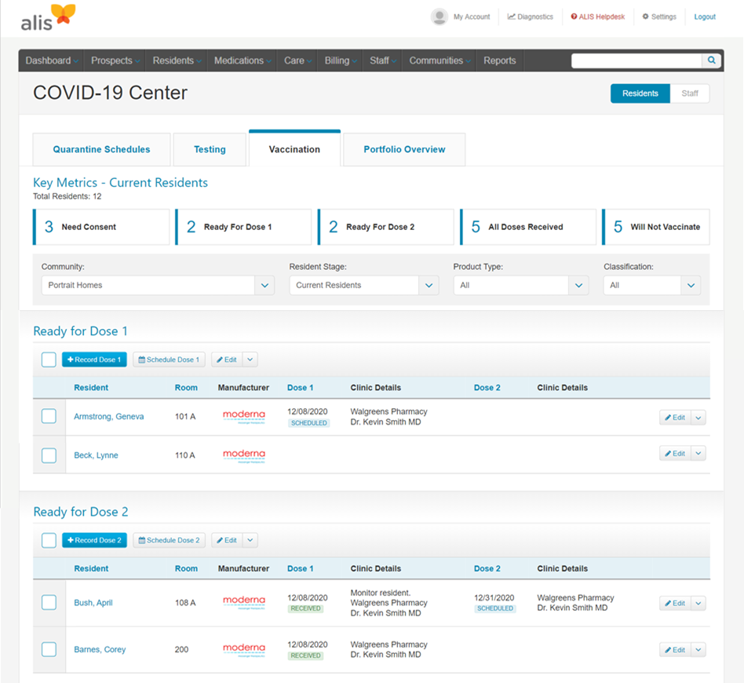Select the Residents toggle button
744x683 pixels.
point(640,93)
